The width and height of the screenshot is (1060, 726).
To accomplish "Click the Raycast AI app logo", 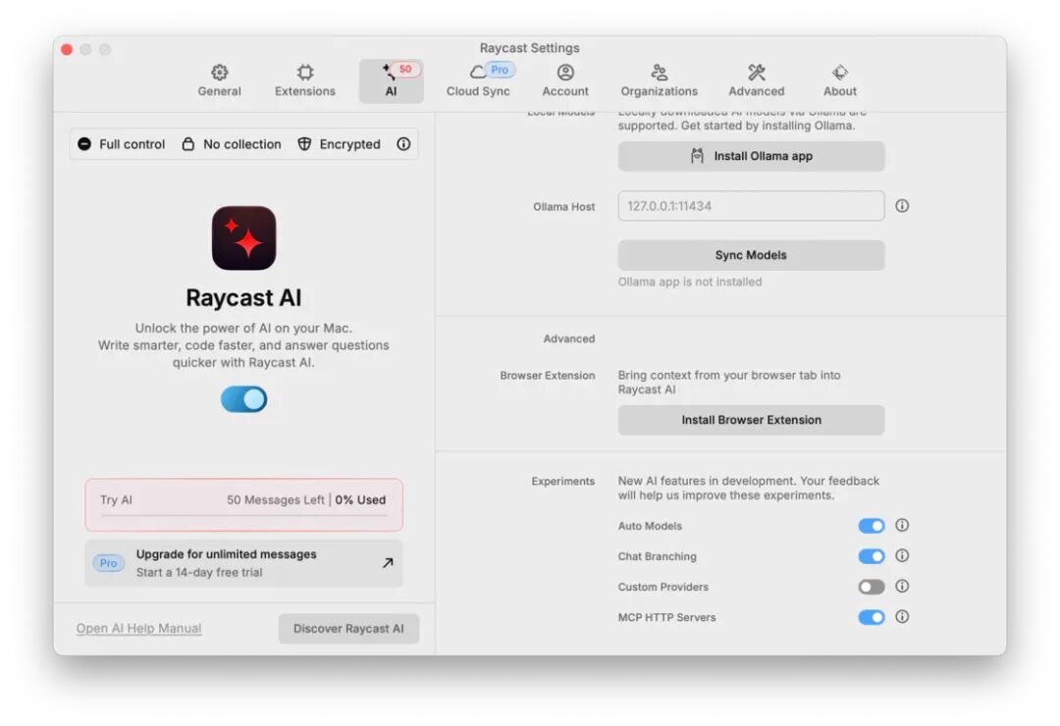I will 244,238.
